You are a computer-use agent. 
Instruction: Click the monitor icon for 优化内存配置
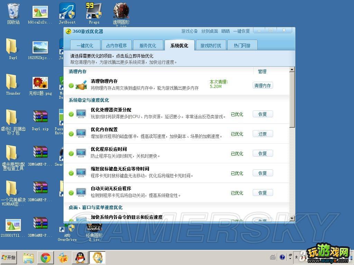(81, 134)
